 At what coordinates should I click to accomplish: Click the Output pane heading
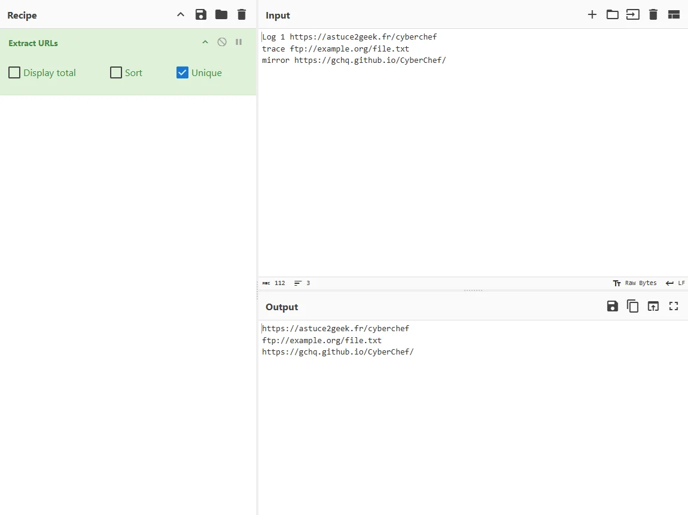(x=282, y=307)
